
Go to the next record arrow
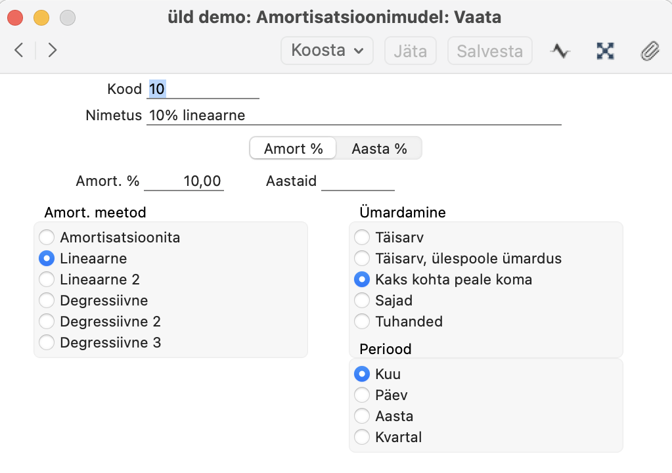coord(53,51)
